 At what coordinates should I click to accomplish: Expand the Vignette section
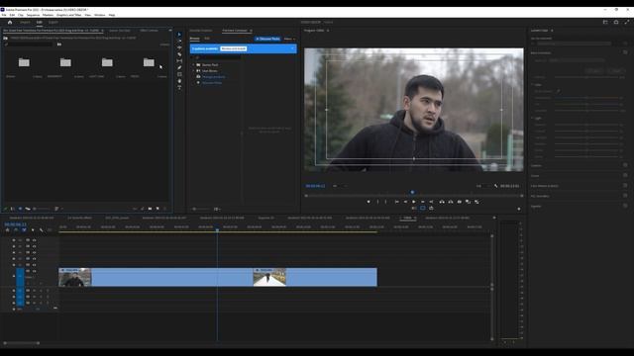(x=536, y=206)
